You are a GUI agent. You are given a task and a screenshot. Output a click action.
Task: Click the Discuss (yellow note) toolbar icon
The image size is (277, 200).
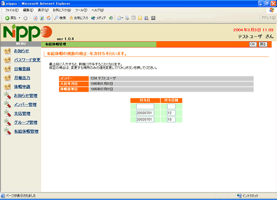tap(140, 18)
